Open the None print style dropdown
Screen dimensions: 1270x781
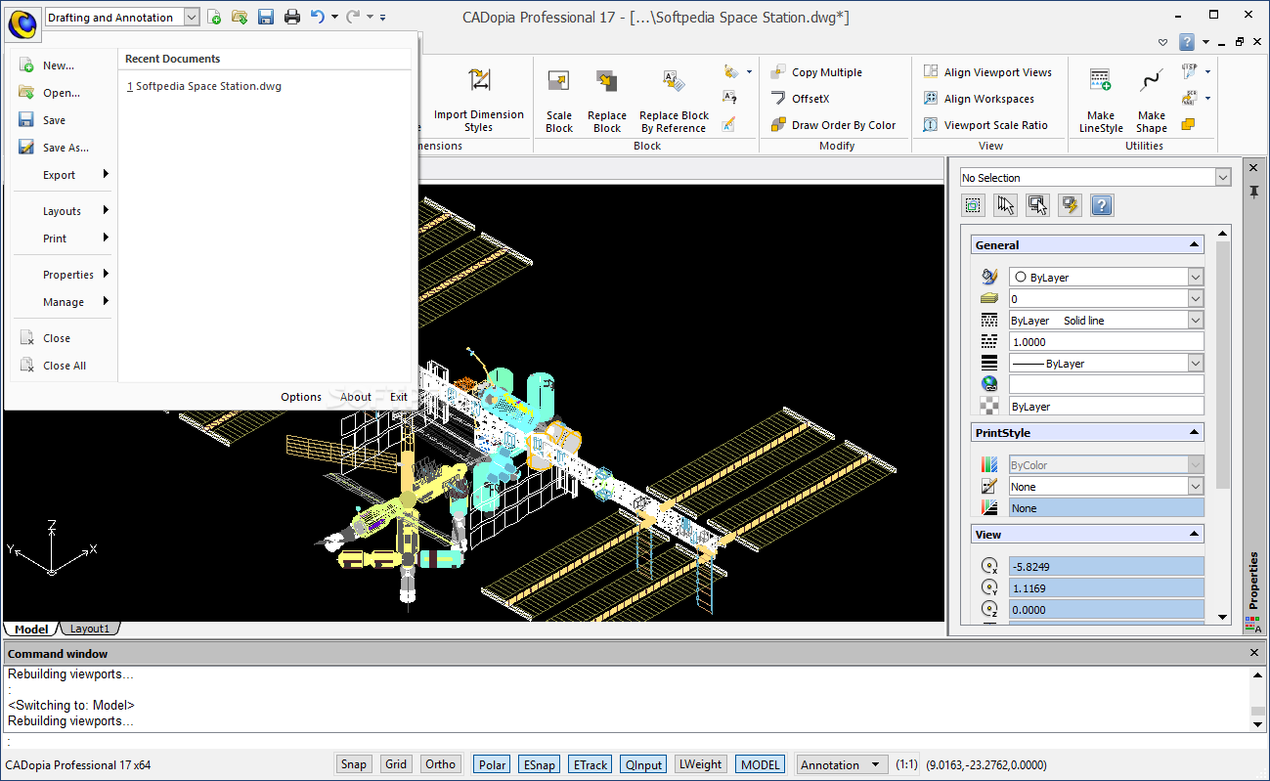point(1196,486)
